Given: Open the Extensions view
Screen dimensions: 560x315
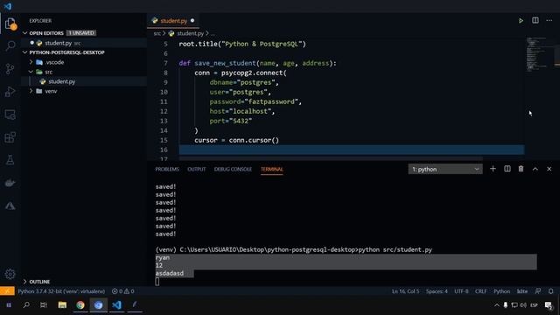Looking at the screenshot, I should point(10,137).
